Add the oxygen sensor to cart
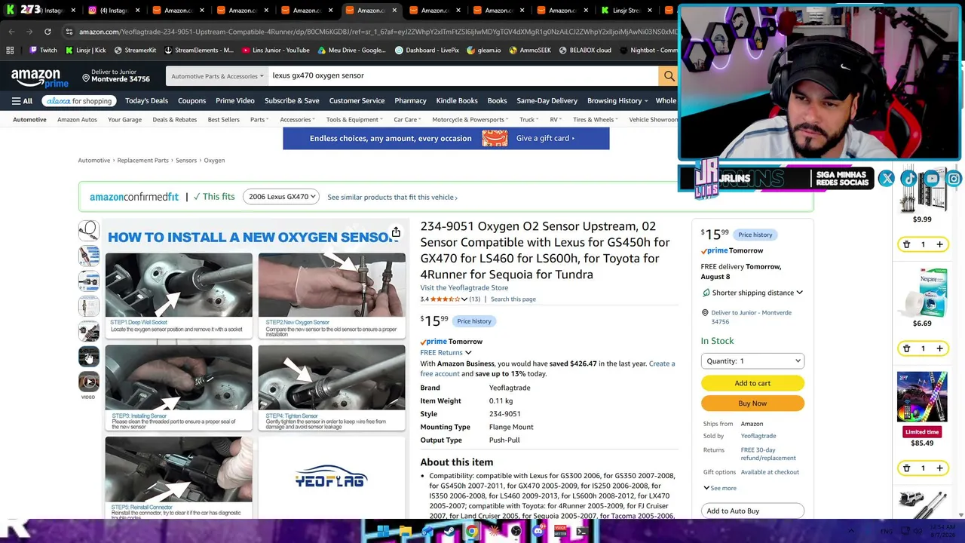The height and width of the screenshot is (543, 965). coord(752,383)
